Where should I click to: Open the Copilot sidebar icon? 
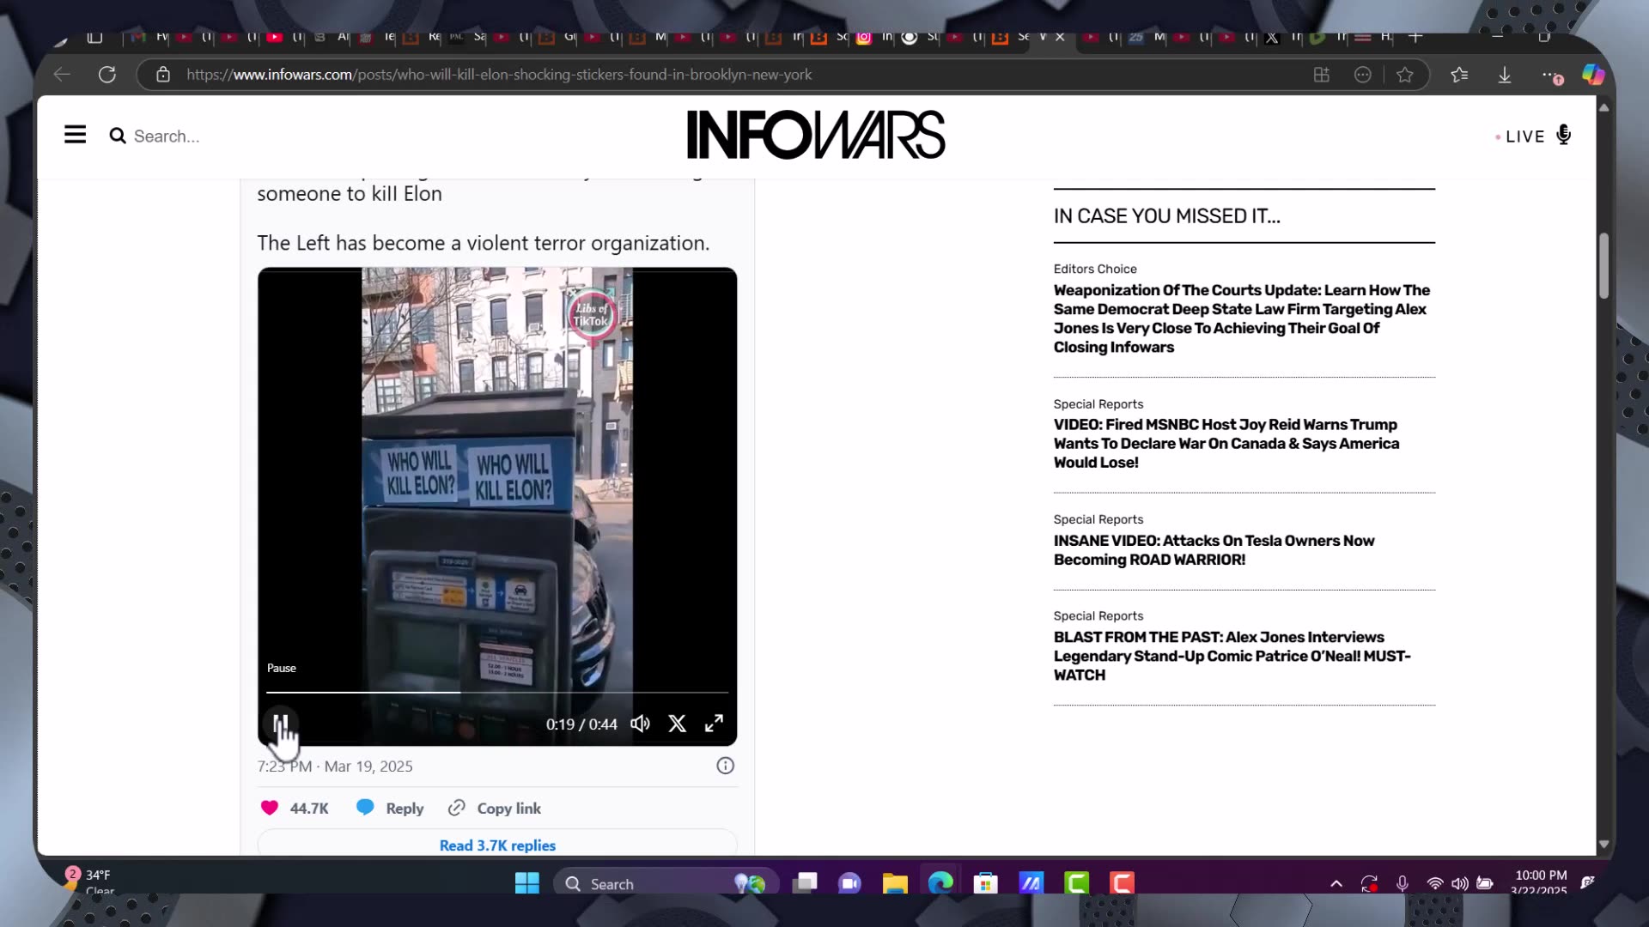point(1593,75)
